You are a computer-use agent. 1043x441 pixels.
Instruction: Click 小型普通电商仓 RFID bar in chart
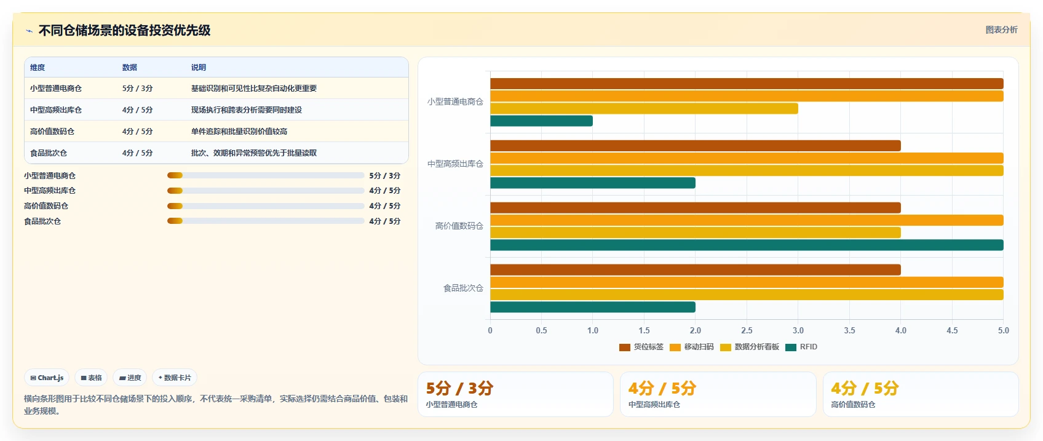541,121
